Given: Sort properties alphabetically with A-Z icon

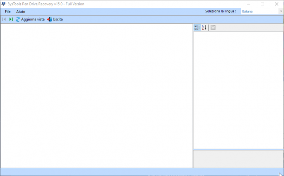Looking at the screenshot, I should point(204,27).
